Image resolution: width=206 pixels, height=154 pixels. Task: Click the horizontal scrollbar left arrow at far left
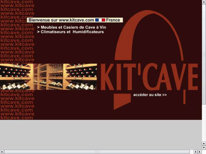pyautogui.click(x=2, y=152)
